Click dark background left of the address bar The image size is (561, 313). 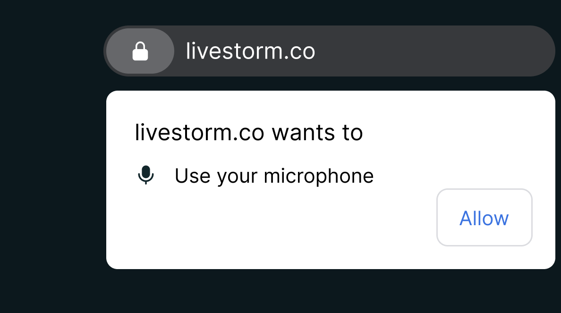pos(50,51)
